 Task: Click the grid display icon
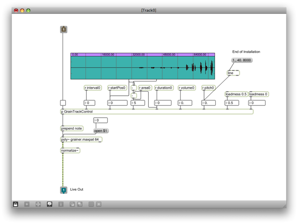click(91, 204)
